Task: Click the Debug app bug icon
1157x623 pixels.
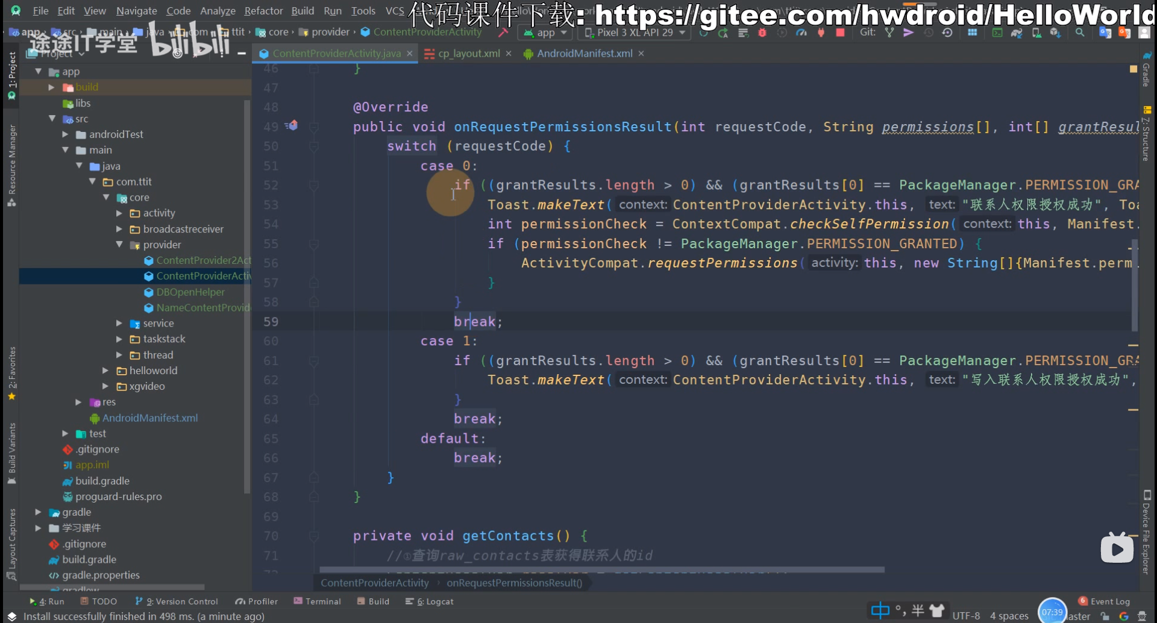Action: click(762, 33)
